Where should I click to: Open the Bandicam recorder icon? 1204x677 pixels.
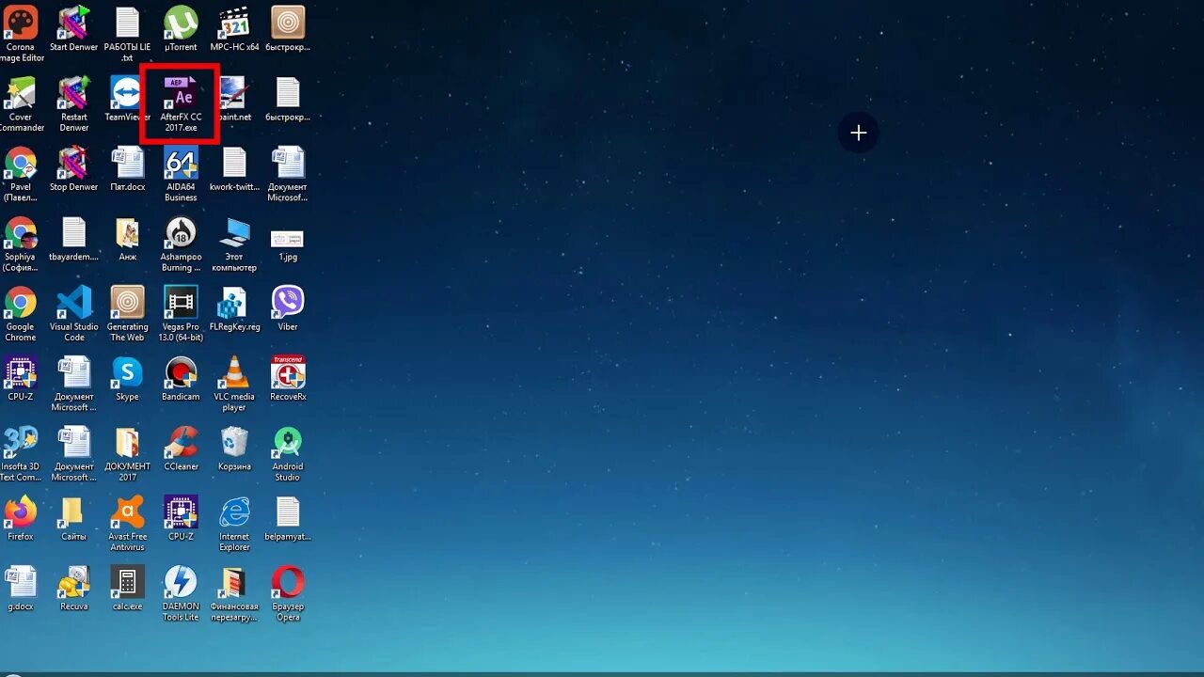tap(181, 379)
